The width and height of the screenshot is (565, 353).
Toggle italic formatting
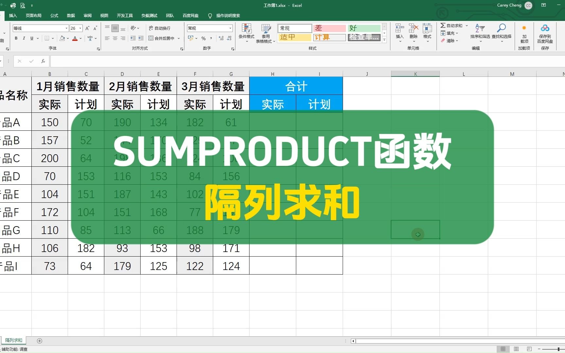coord(24,38)
